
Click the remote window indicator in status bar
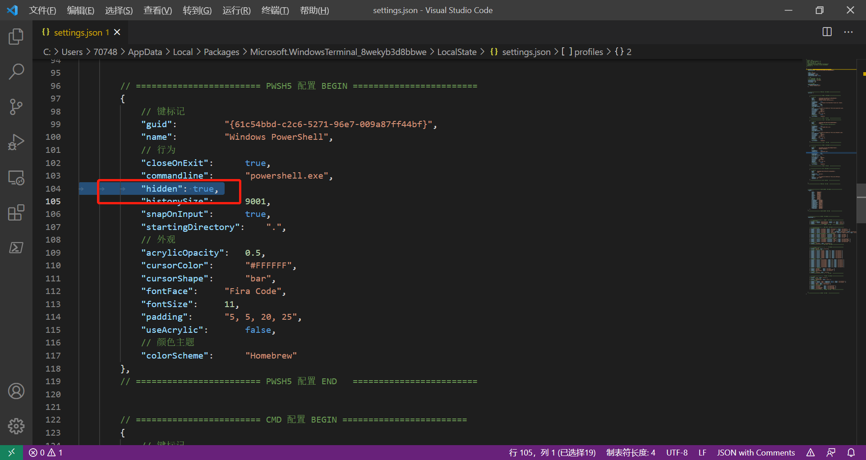coord(11,452)
